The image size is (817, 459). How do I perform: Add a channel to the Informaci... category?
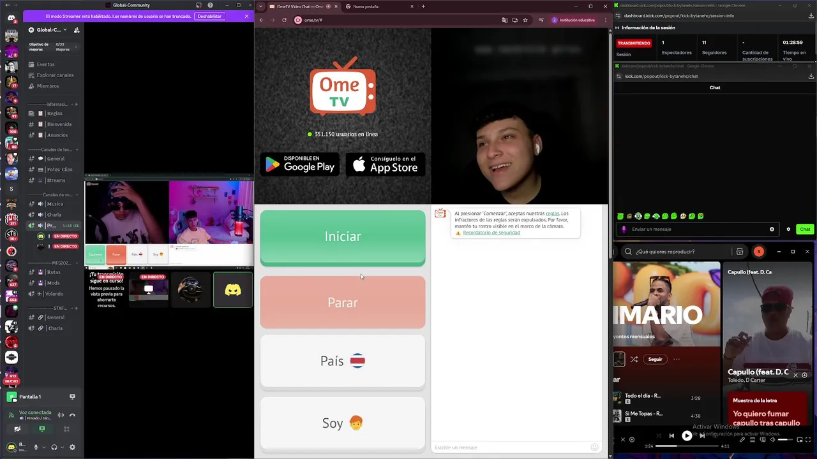(x=77, y=105)
